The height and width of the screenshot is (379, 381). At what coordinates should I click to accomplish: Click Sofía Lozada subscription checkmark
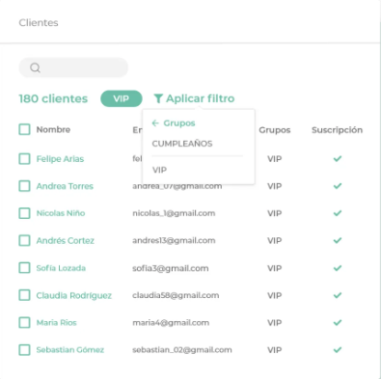tap(338, 268)
